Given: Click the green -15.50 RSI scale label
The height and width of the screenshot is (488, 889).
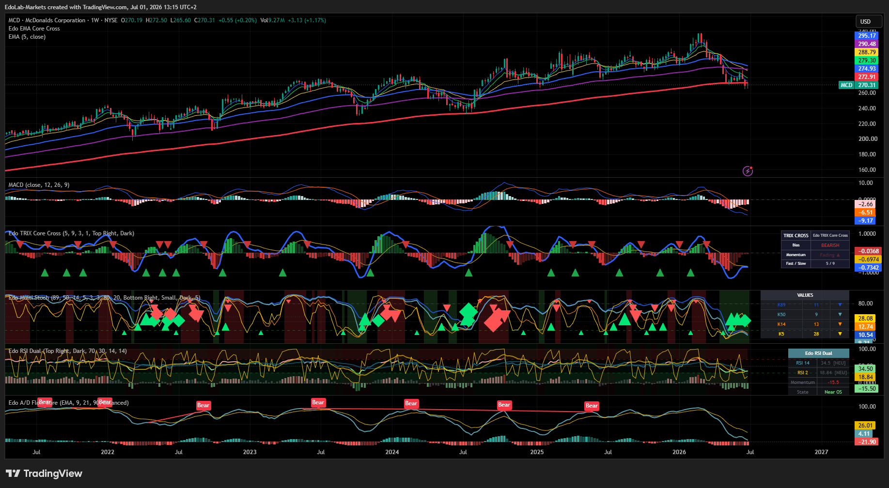Looking at the screenshot, I should click(x=867, y=389).
